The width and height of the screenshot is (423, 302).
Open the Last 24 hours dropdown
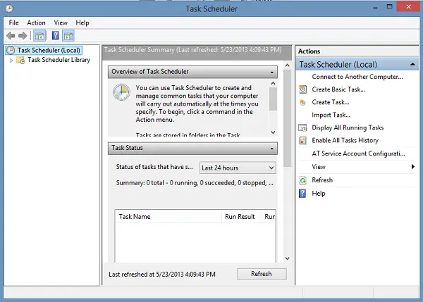(x=238, y=168)
